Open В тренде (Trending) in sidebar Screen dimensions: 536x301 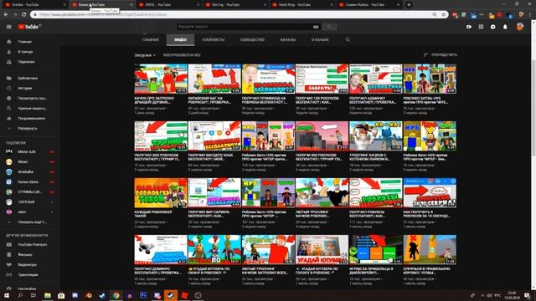point(30,52)
